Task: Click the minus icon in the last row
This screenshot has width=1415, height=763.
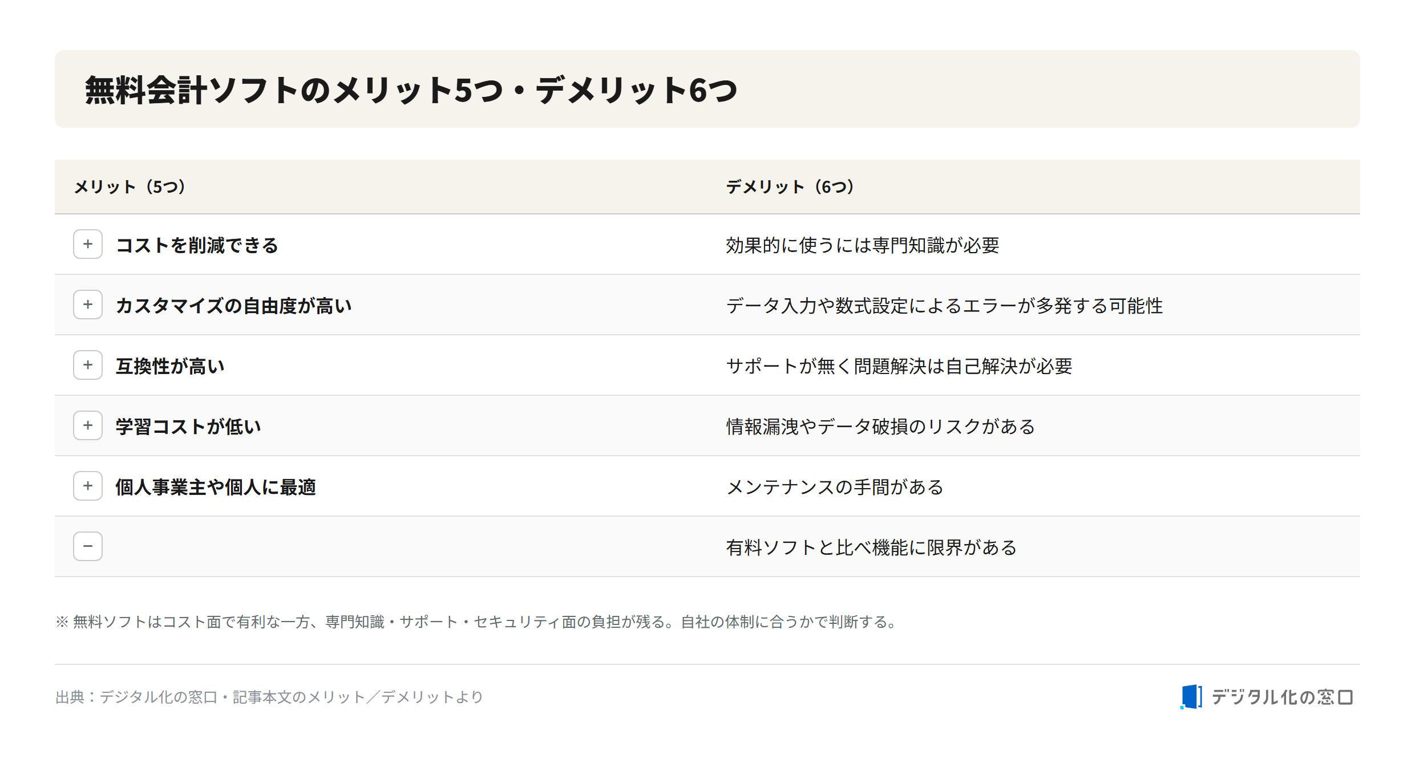Action: (x=88, y=546)
